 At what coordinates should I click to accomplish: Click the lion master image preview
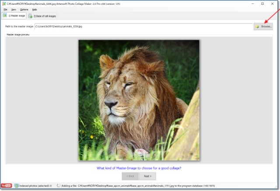click(x=139, y=100)
